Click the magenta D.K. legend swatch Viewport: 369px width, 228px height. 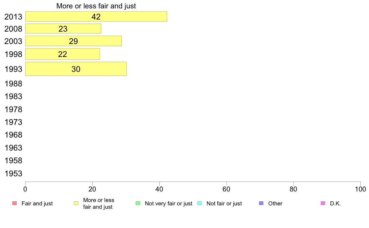click(323, 203)
